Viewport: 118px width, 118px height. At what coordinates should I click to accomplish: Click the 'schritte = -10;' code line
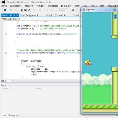[40, 69]
